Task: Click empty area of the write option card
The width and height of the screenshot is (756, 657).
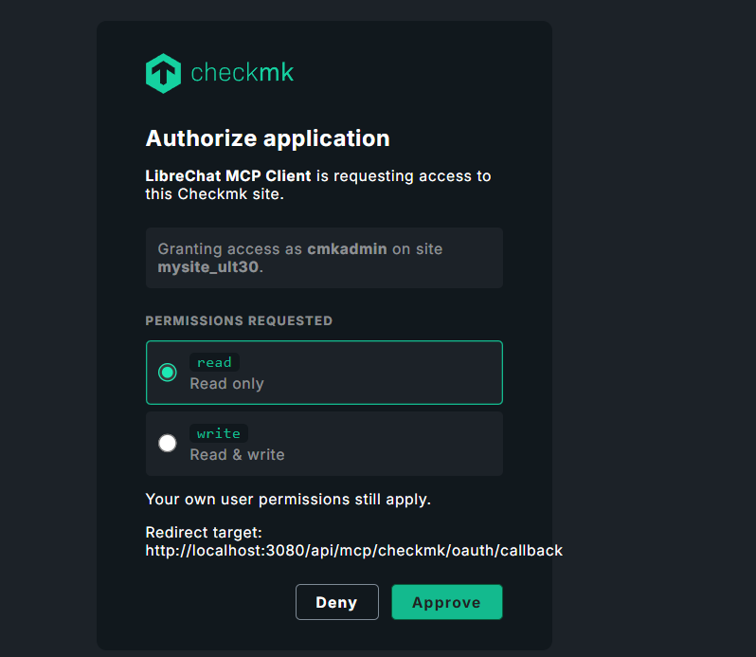Action: pyautogui.click(x=395, y=444)
